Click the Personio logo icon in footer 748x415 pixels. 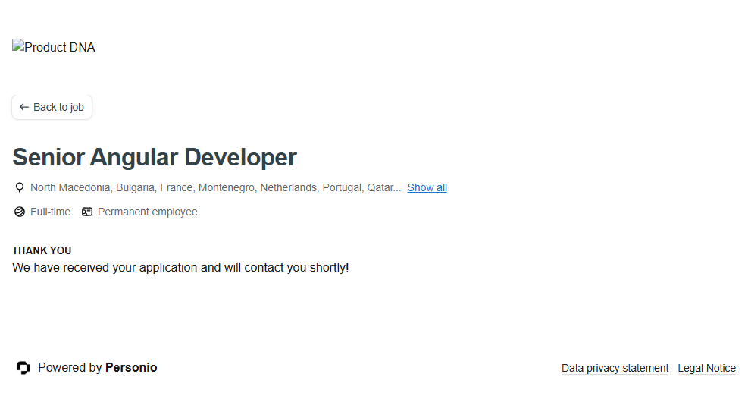[23, 368]
